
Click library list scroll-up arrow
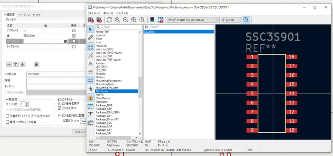click(140, 32)
